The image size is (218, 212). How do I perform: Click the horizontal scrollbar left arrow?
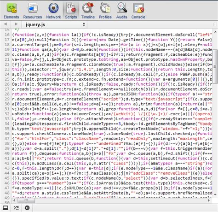coord(14,200)
